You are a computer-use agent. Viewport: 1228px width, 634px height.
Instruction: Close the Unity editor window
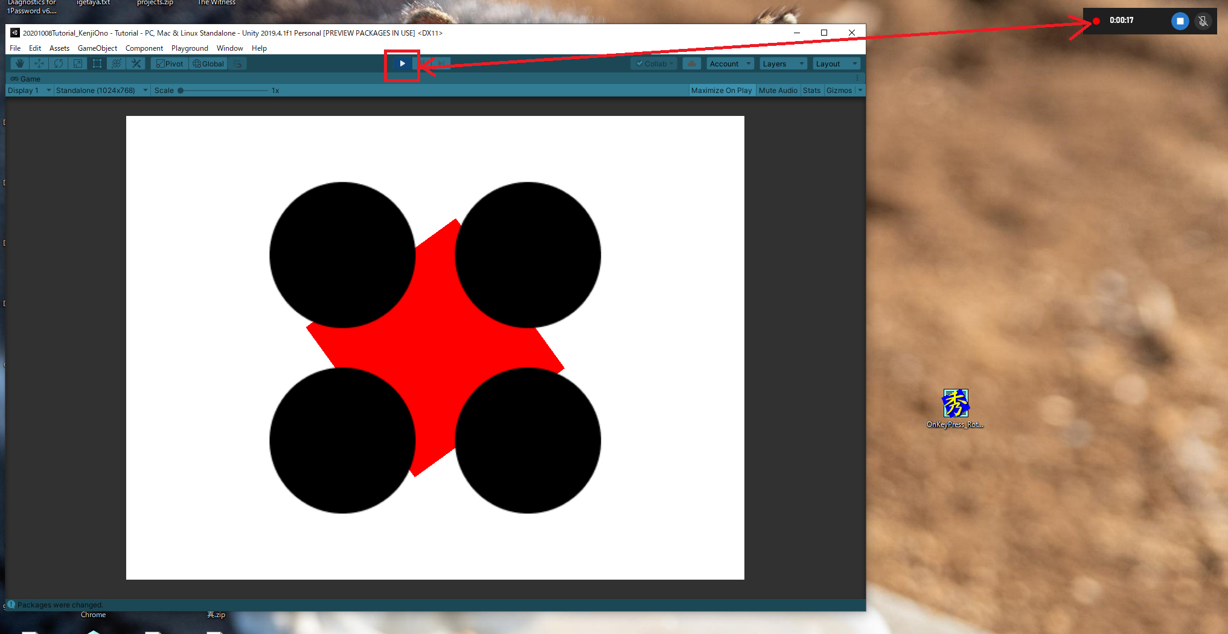(852, 33)
